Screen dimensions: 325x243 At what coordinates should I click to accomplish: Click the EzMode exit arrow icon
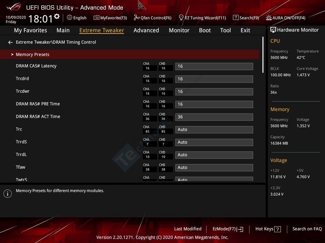(240, 229)
